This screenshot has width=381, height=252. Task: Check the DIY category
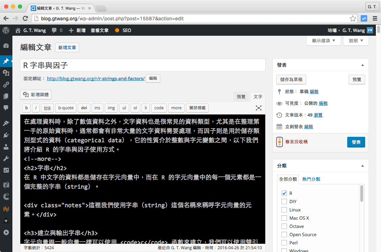(x=284, y=201)
